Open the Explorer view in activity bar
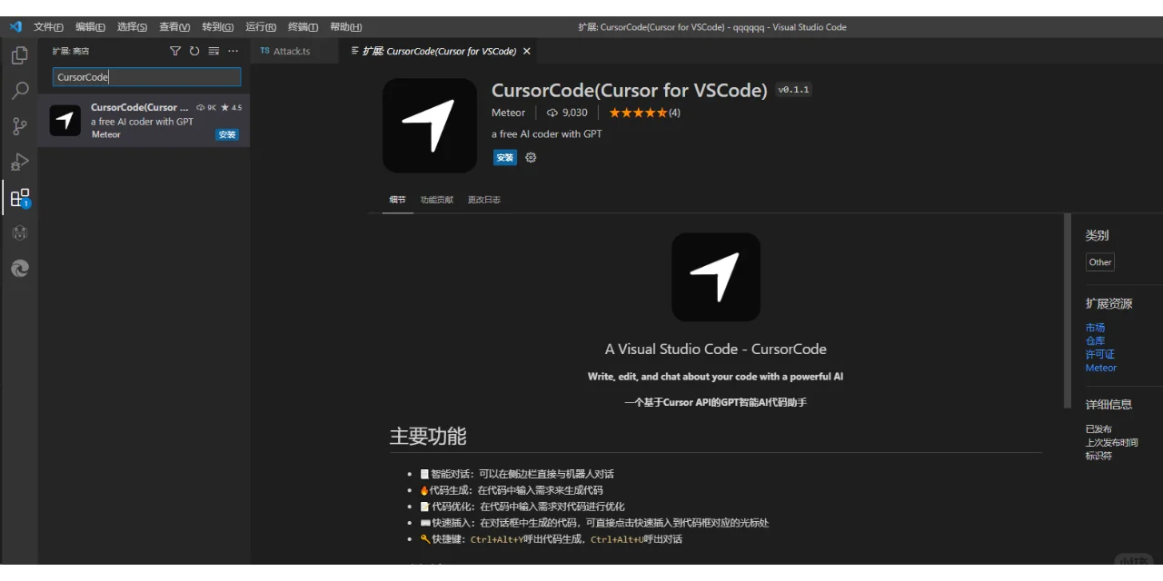 tap(19, 55)
